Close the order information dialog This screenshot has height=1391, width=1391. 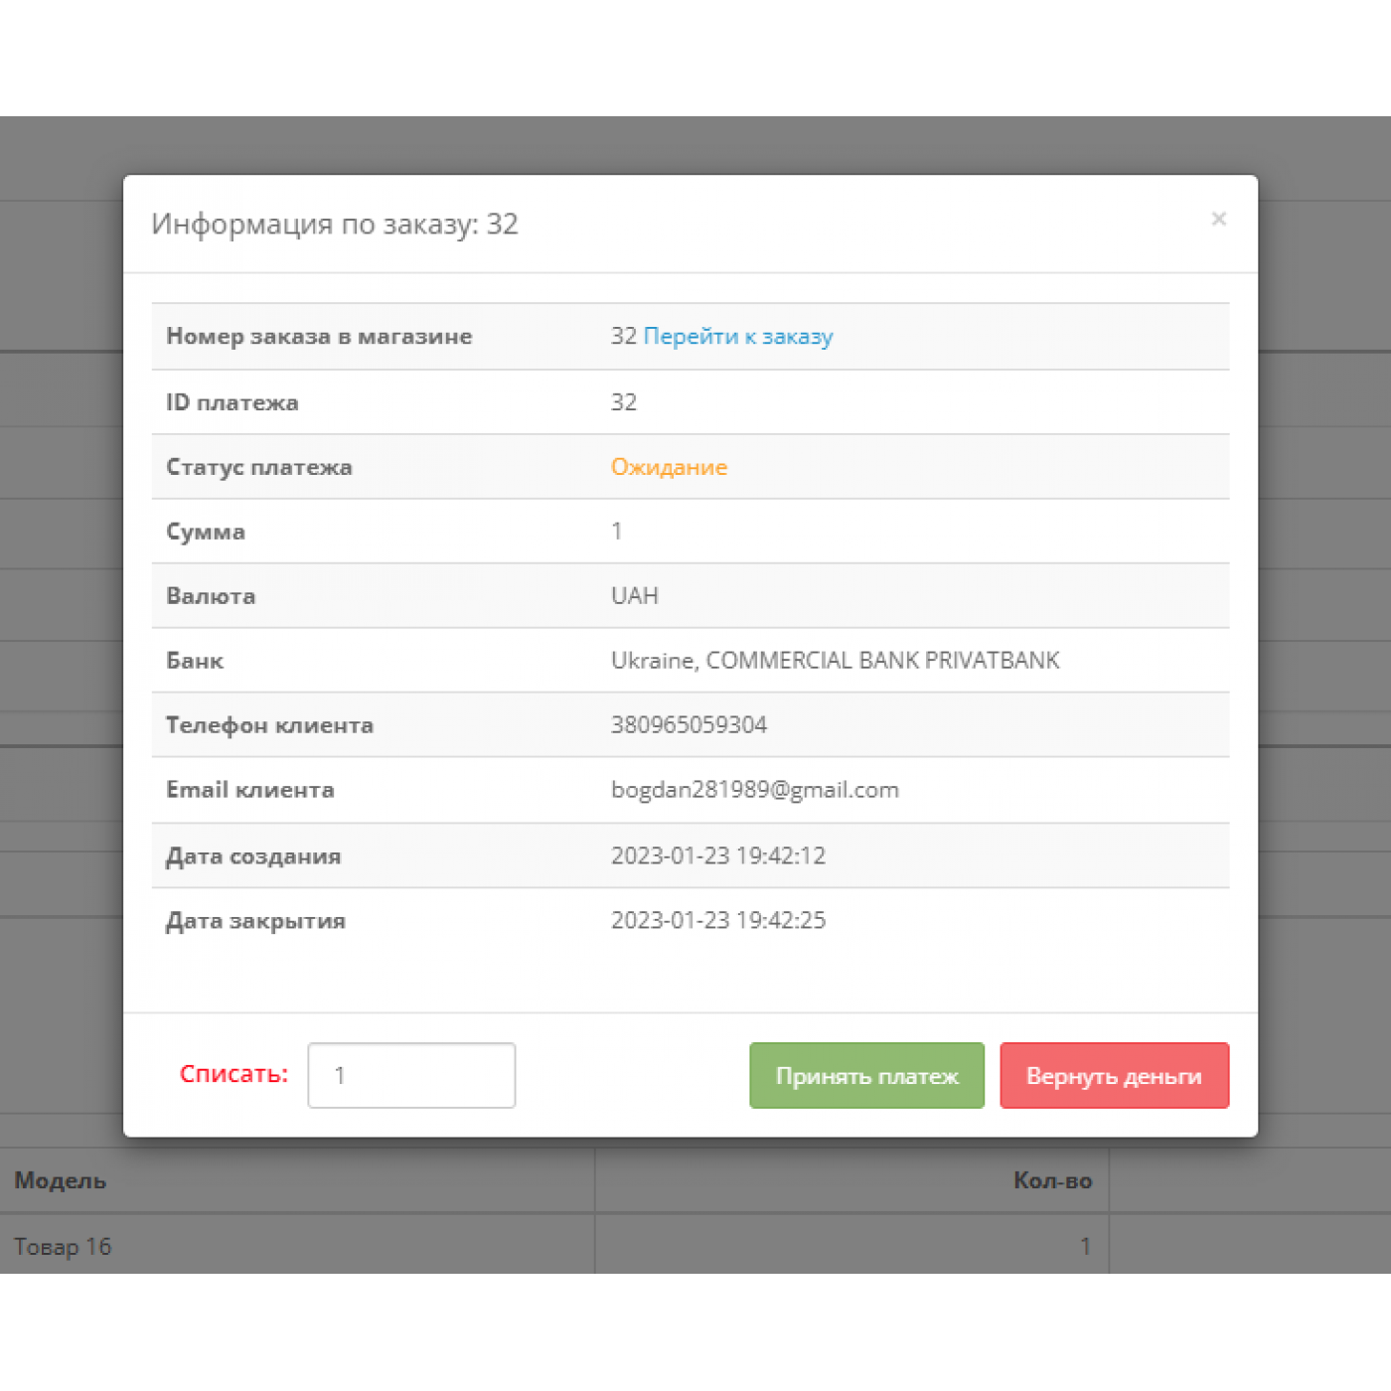[1218, 219]
